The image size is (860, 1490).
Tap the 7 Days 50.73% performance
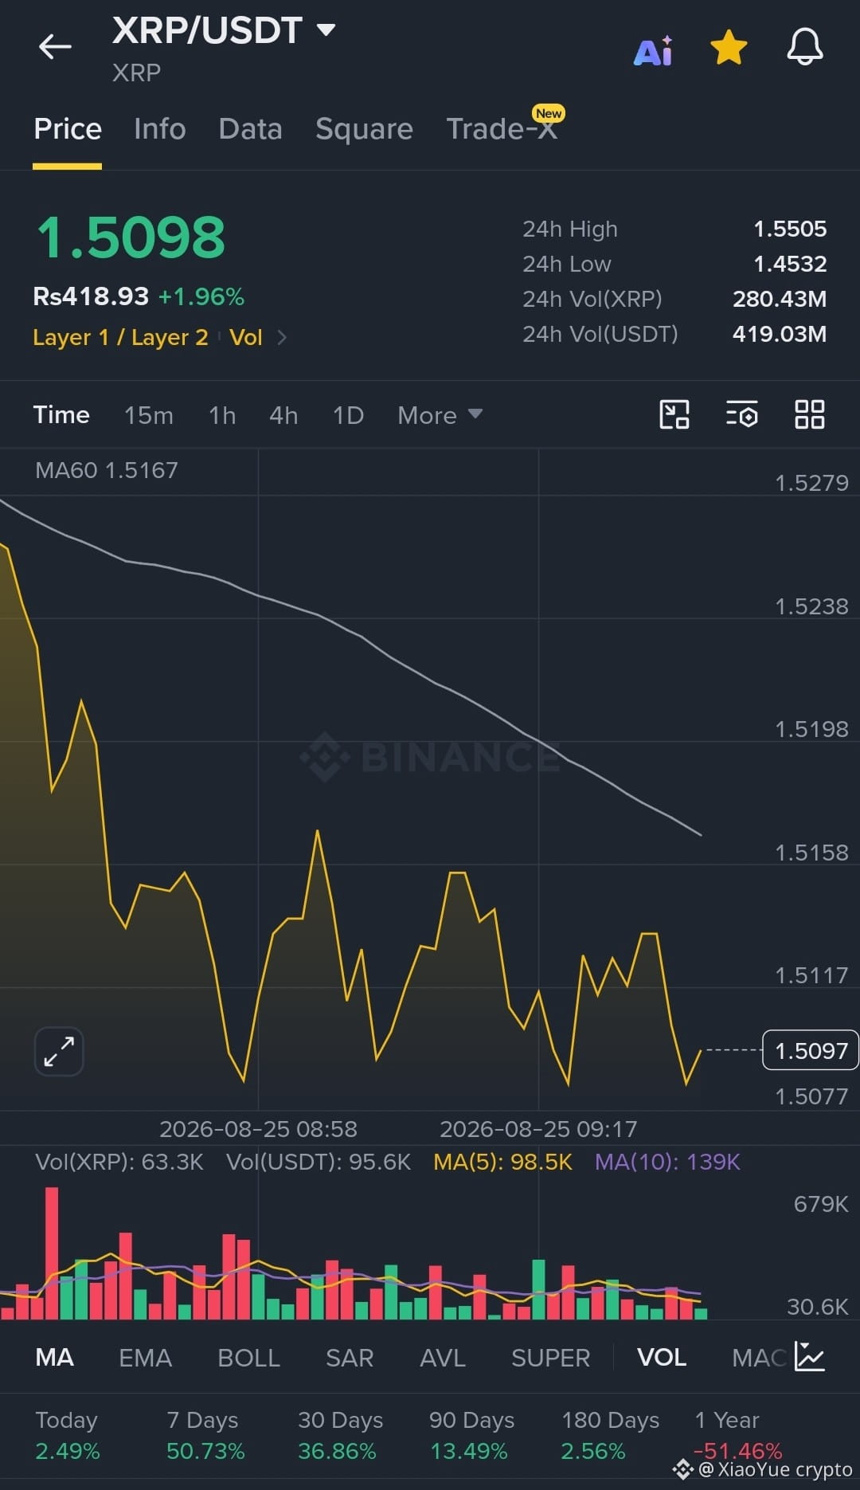205,1435
